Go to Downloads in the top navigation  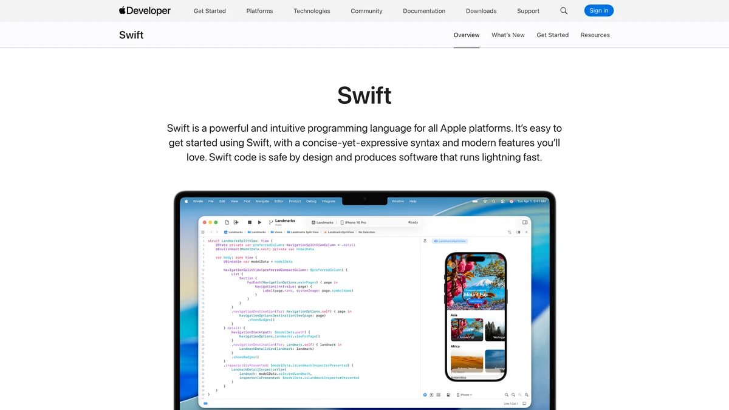(481, 11)
